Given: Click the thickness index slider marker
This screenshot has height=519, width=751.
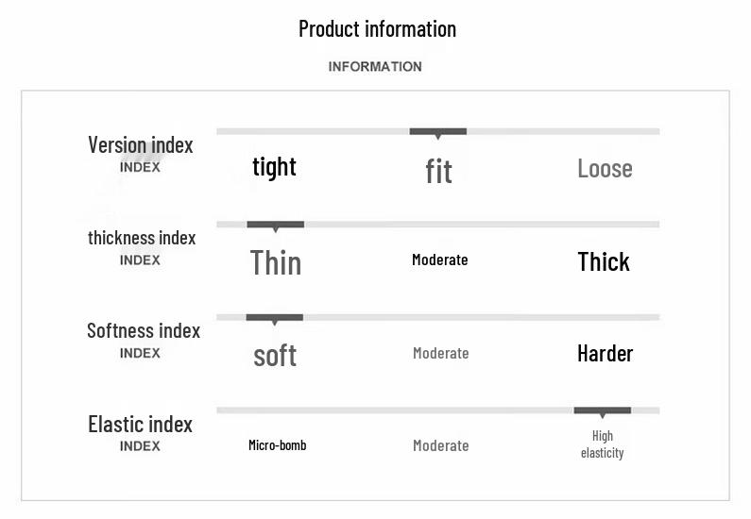Looking at the screenshot, I should [x=275, y=226].
